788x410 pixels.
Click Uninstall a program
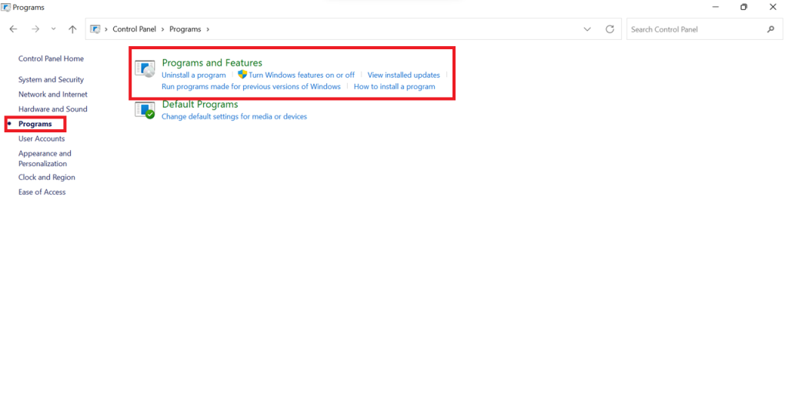coord(194,75)
